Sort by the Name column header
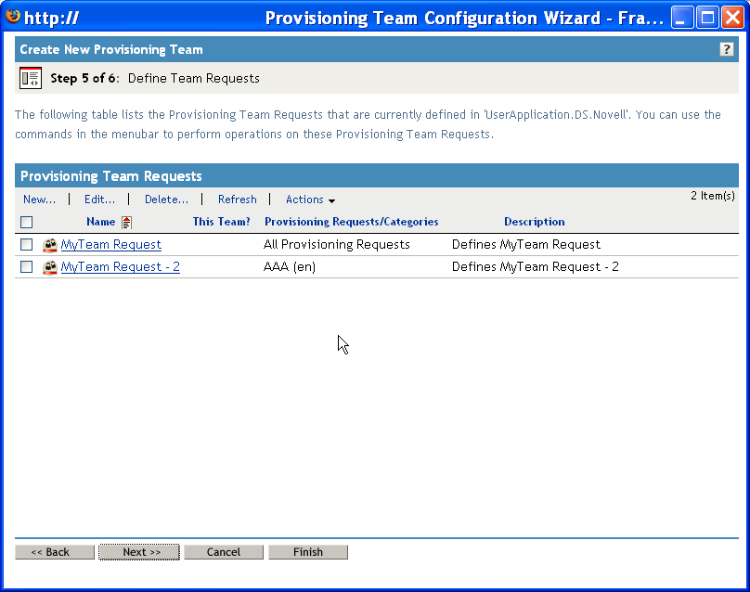The image size is (750, 592). tap(100, 222)
